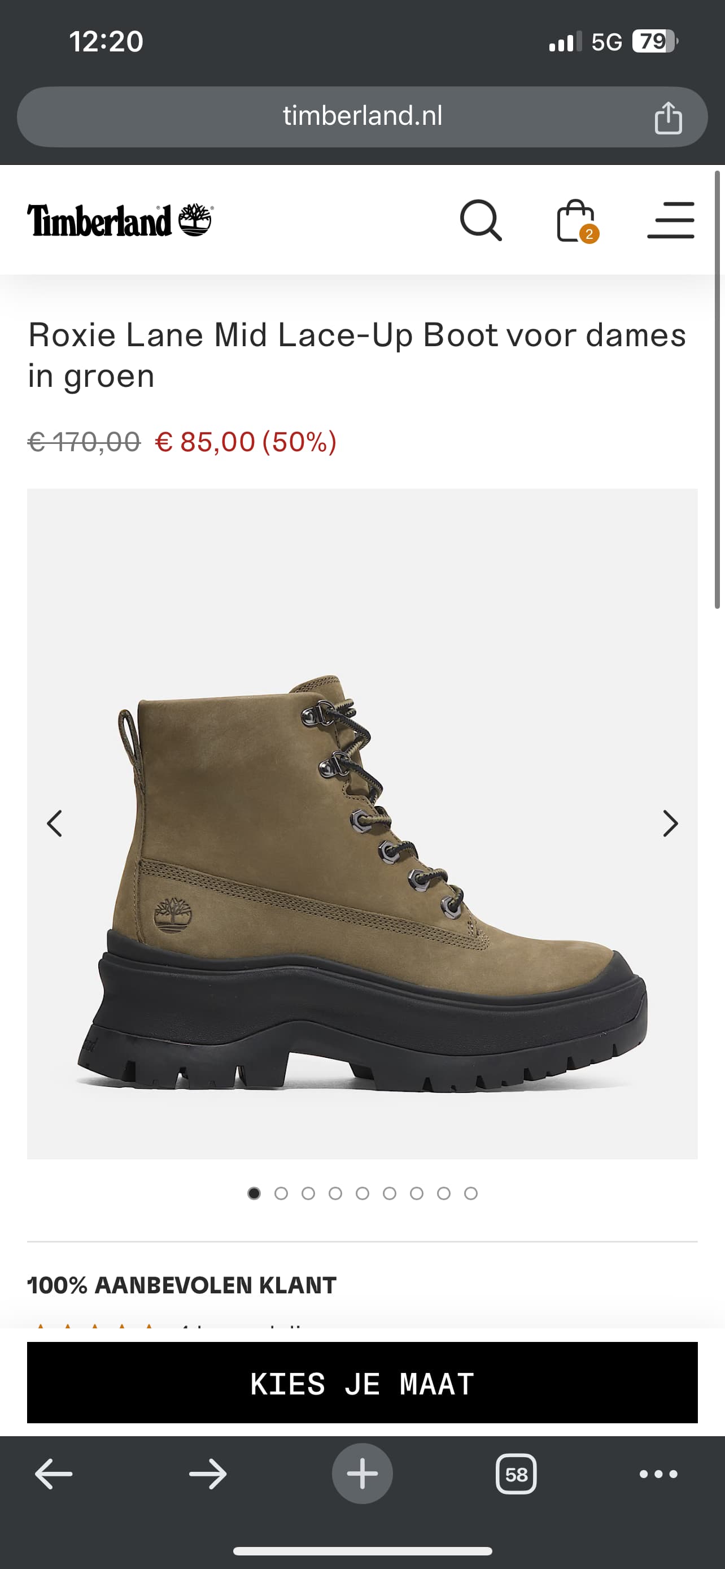725x1569 pixels.
Task: Open the tab switcher showing 58 tabs
Action: point(516,1474)
